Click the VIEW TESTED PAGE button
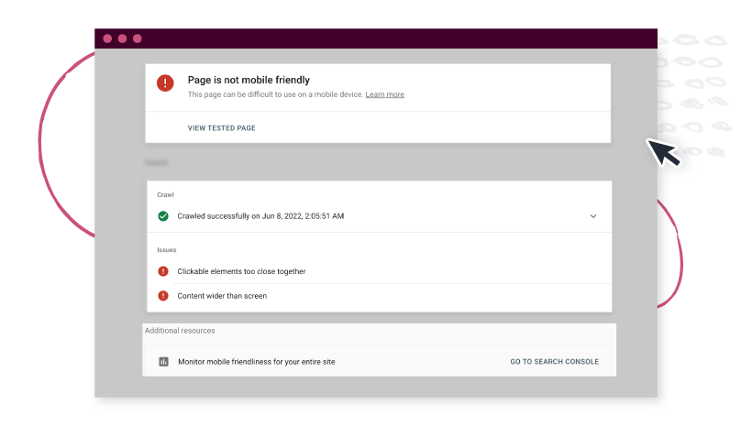This screenshot has width=752, height=427. click(x=222, y=128)
